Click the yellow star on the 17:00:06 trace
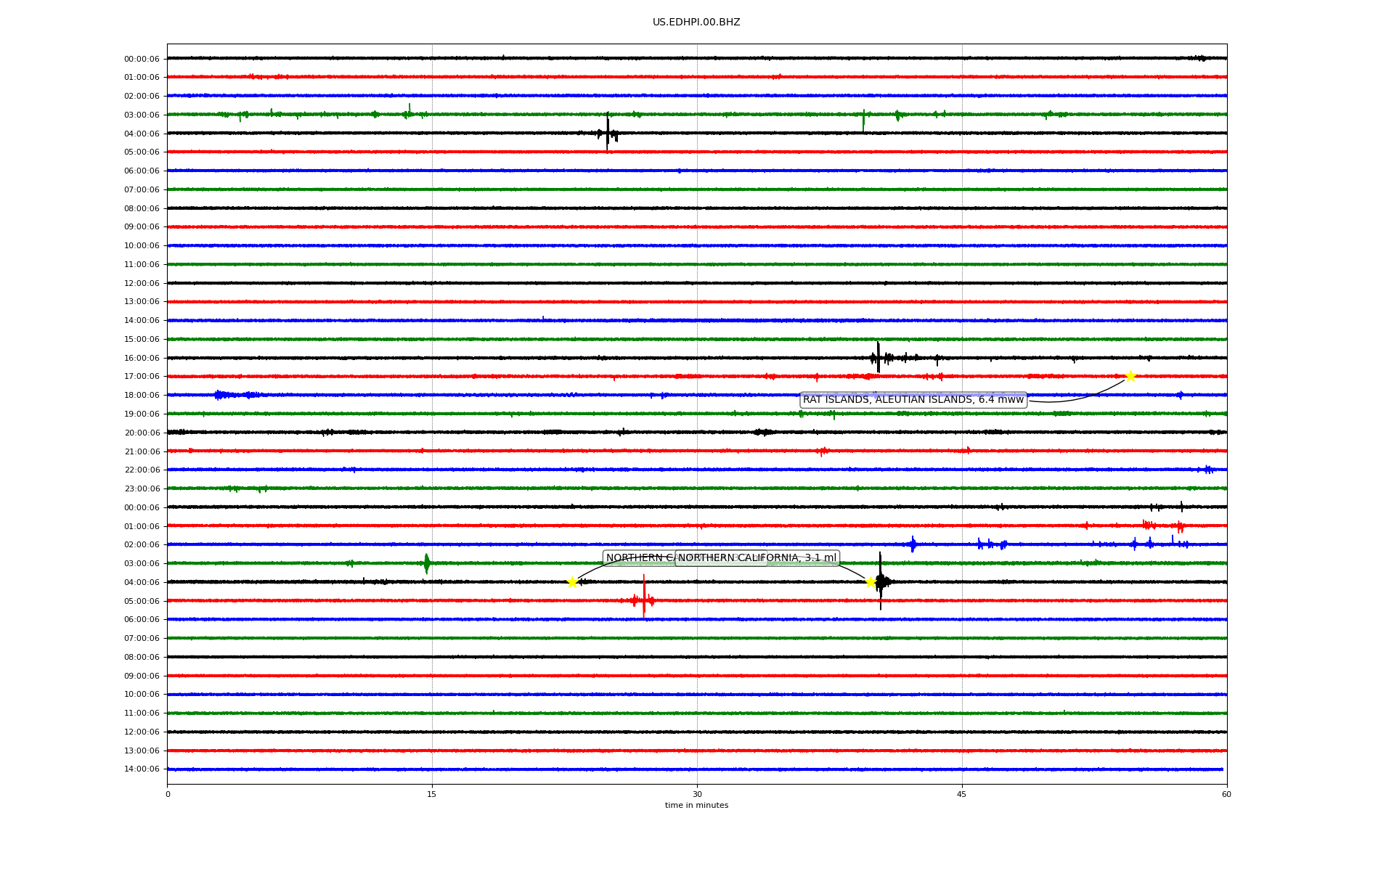Viewport: 1394px width, 871px height. [x=1130, y=376]
